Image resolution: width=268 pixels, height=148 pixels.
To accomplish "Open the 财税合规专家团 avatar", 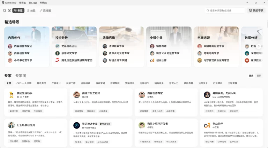I will pyautogui.click(x=105, y=60).
